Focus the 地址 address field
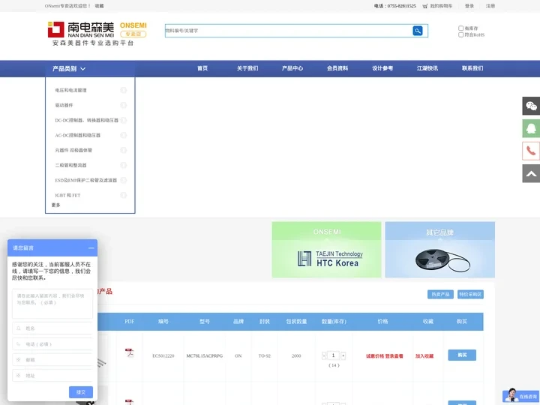Image resolution: width=540 pixels, height=405 pixels. [52, 376]
